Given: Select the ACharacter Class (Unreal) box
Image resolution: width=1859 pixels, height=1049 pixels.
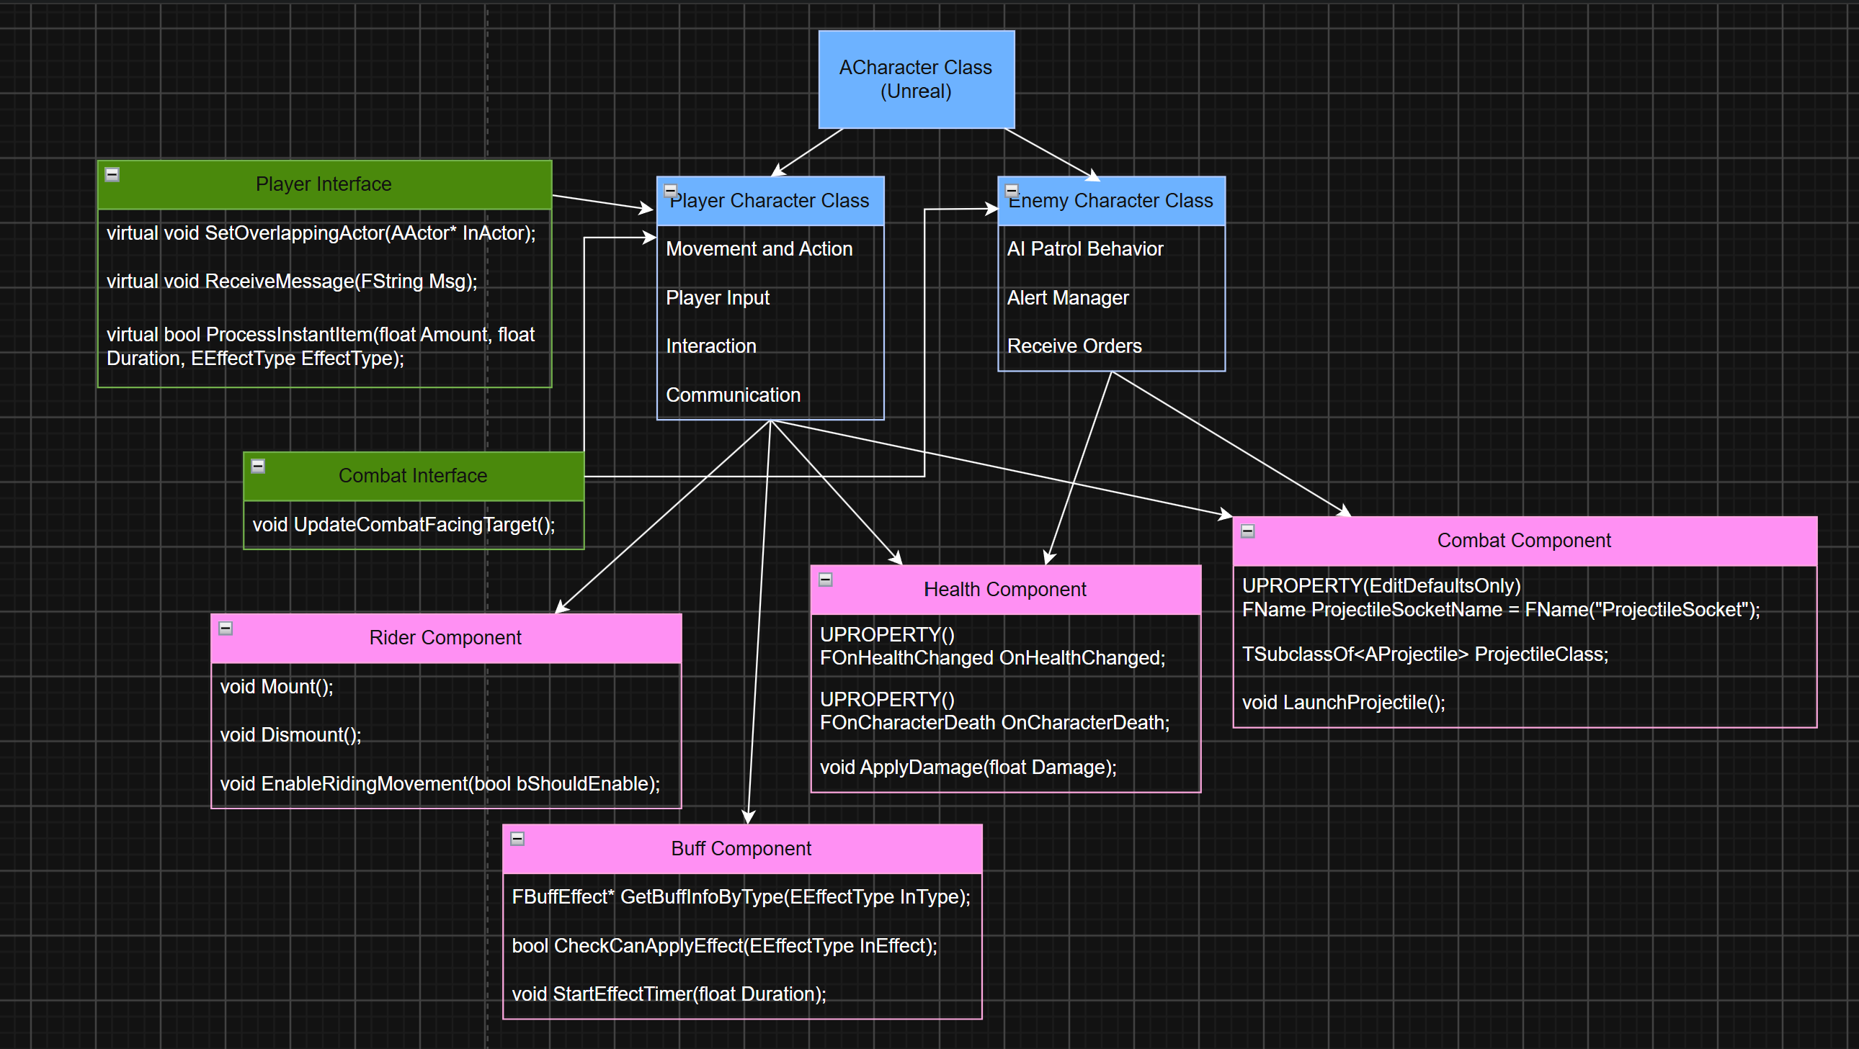Looking at the screenshot, I should click(x=917, y=79).
